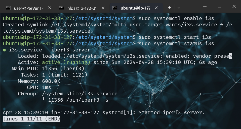Click the highlighted truncation arrow on the Loaded line

click(x=230, y=56)
